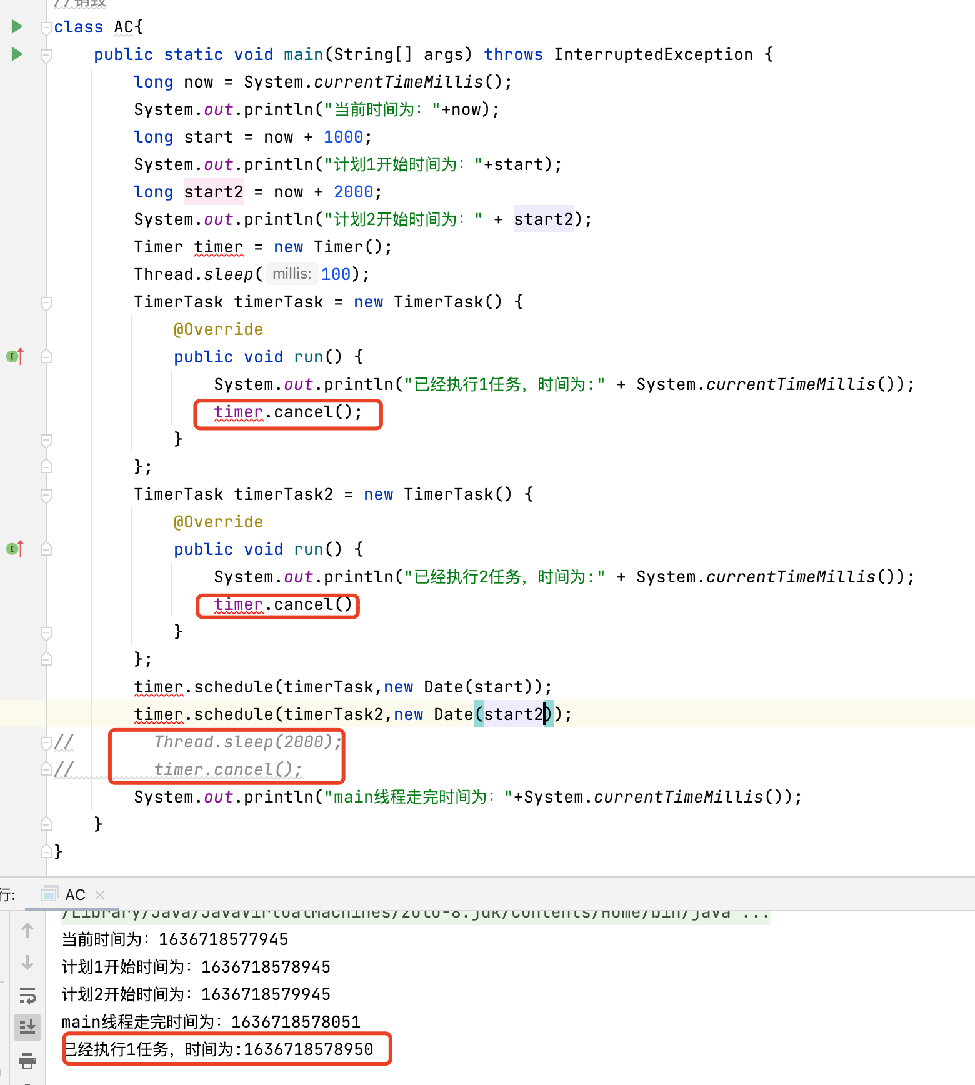Click the down arrow in console toolbar

[x=27, y=962]
